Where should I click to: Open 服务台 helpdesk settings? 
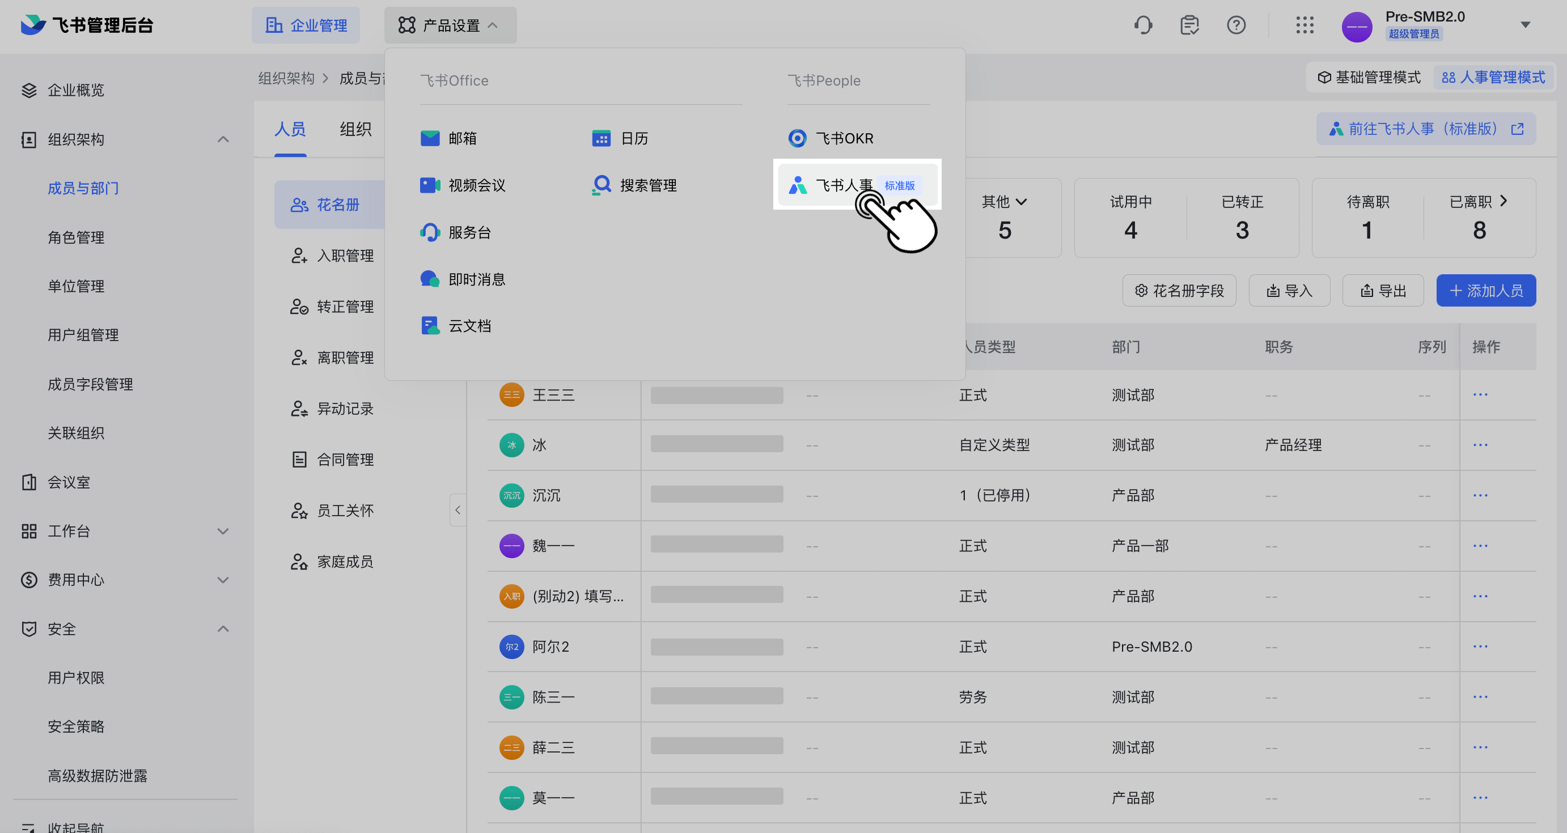tap(456, 232)
